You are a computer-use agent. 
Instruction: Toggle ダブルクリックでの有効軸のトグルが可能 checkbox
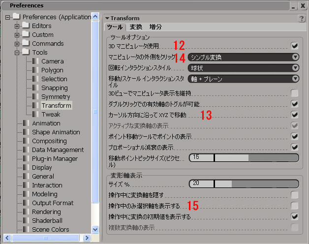295,104
